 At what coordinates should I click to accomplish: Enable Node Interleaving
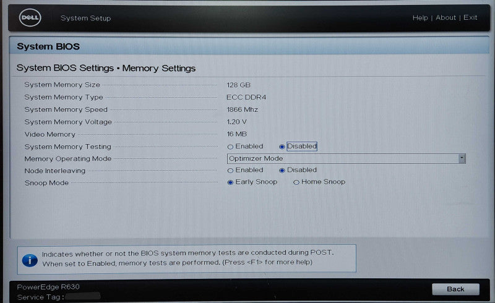pyautogui.click(x=230, y=171)
